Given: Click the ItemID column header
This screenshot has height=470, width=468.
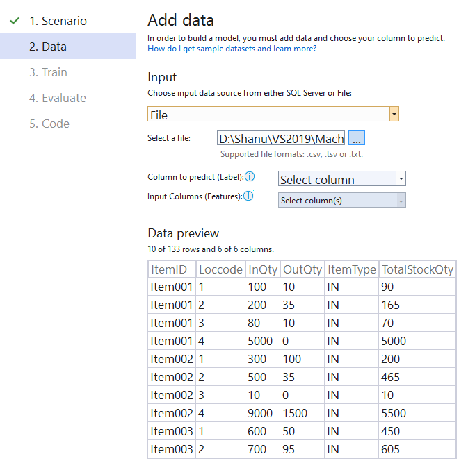Looking at the screenshot, I should point(172,269).
